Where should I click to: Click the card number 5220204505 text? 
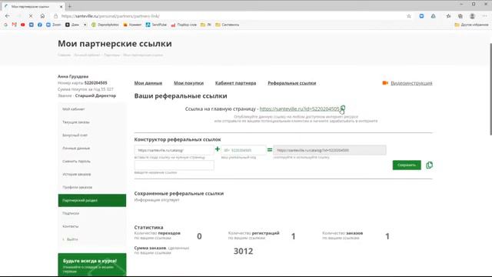(x=95, y=83)
